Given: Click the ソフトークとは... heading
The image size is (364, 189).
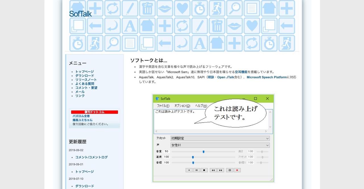Looking at the screenshot, I should click(x=149, y=60).
